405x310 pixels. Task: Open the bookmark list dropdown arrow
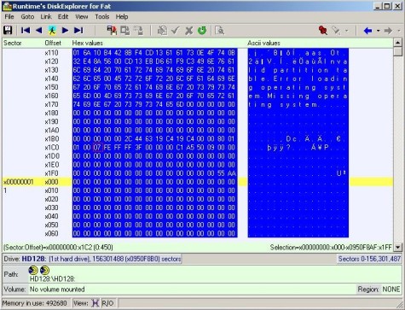click(x=346, y=31)
